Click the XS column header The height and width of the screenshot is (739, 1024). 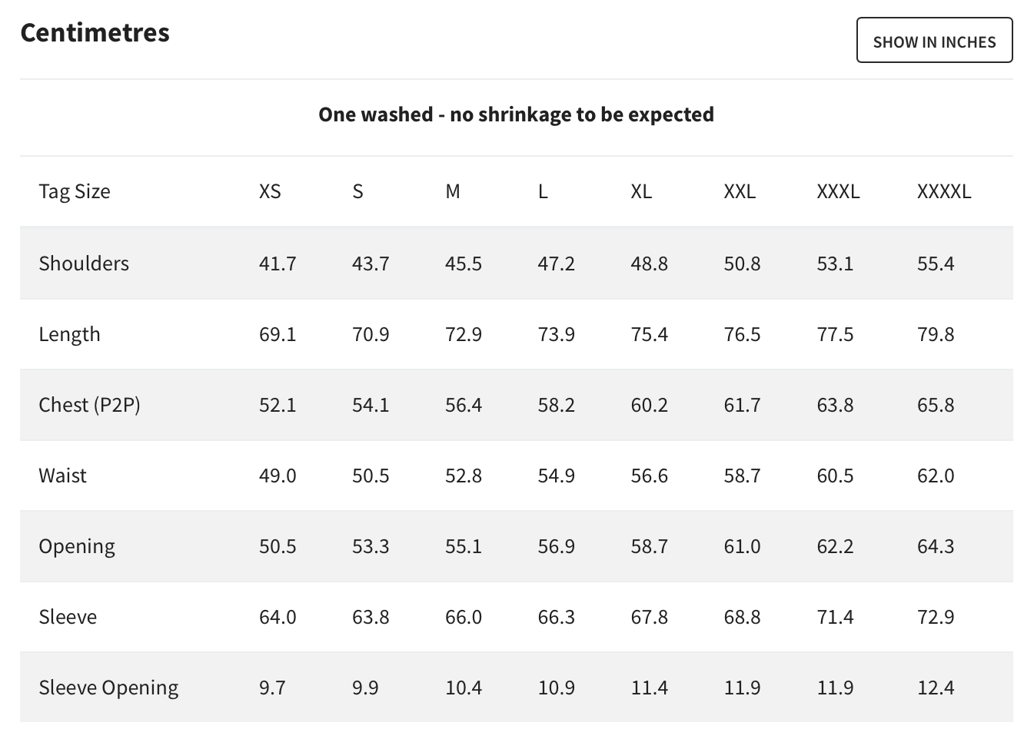270,191
